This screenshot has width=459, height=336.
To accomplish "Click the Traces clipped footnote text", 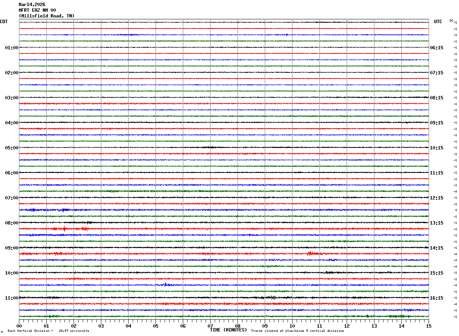I will pos(297,331).
